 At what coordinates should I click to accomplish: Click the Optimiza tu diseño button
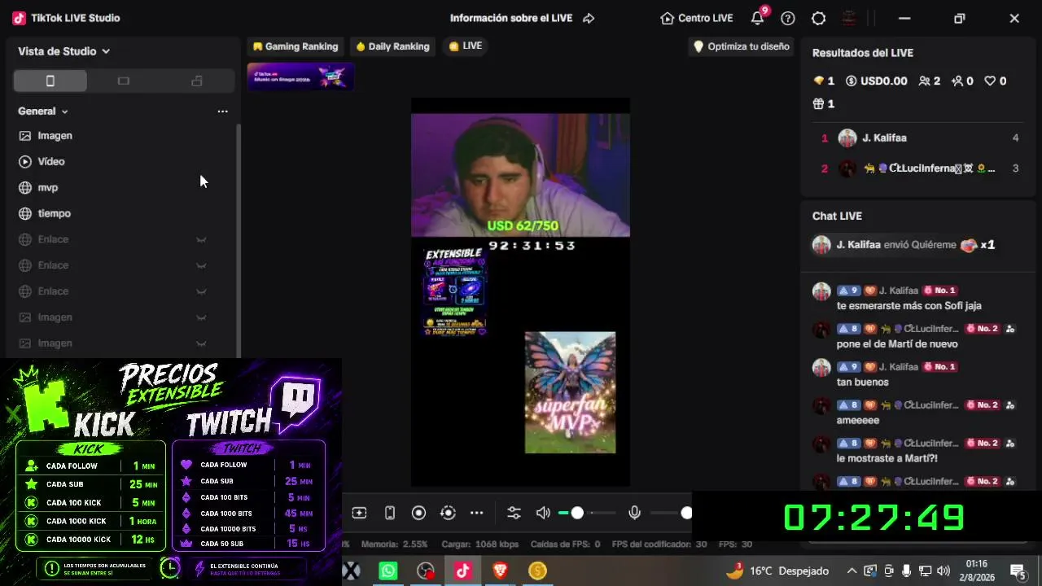(x=741, y=46)
